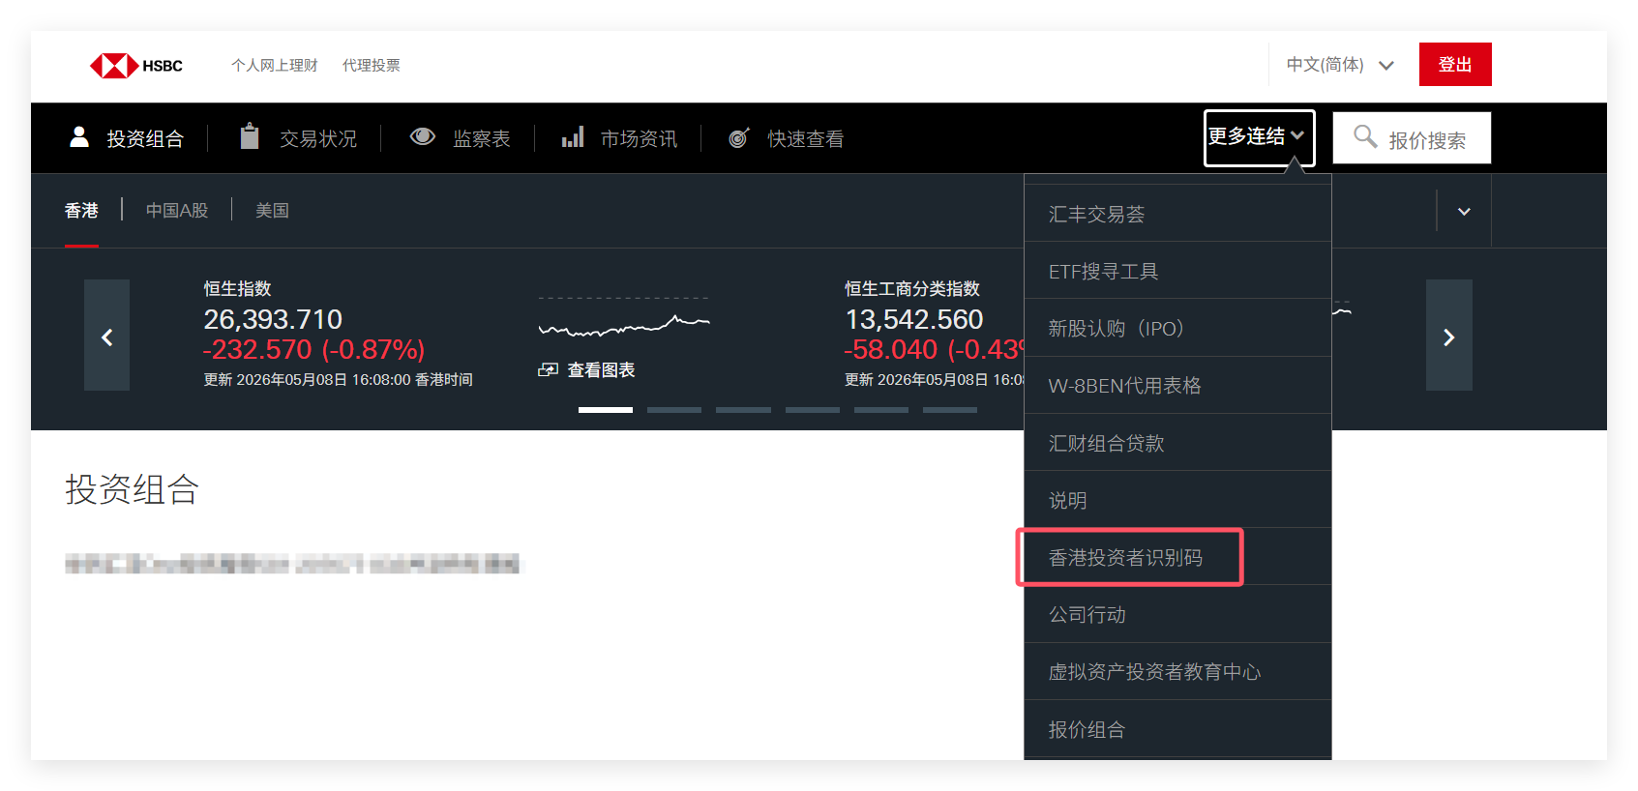Open the 交易状况 nav item
The image size is (1638, 791).
point(318,139)
